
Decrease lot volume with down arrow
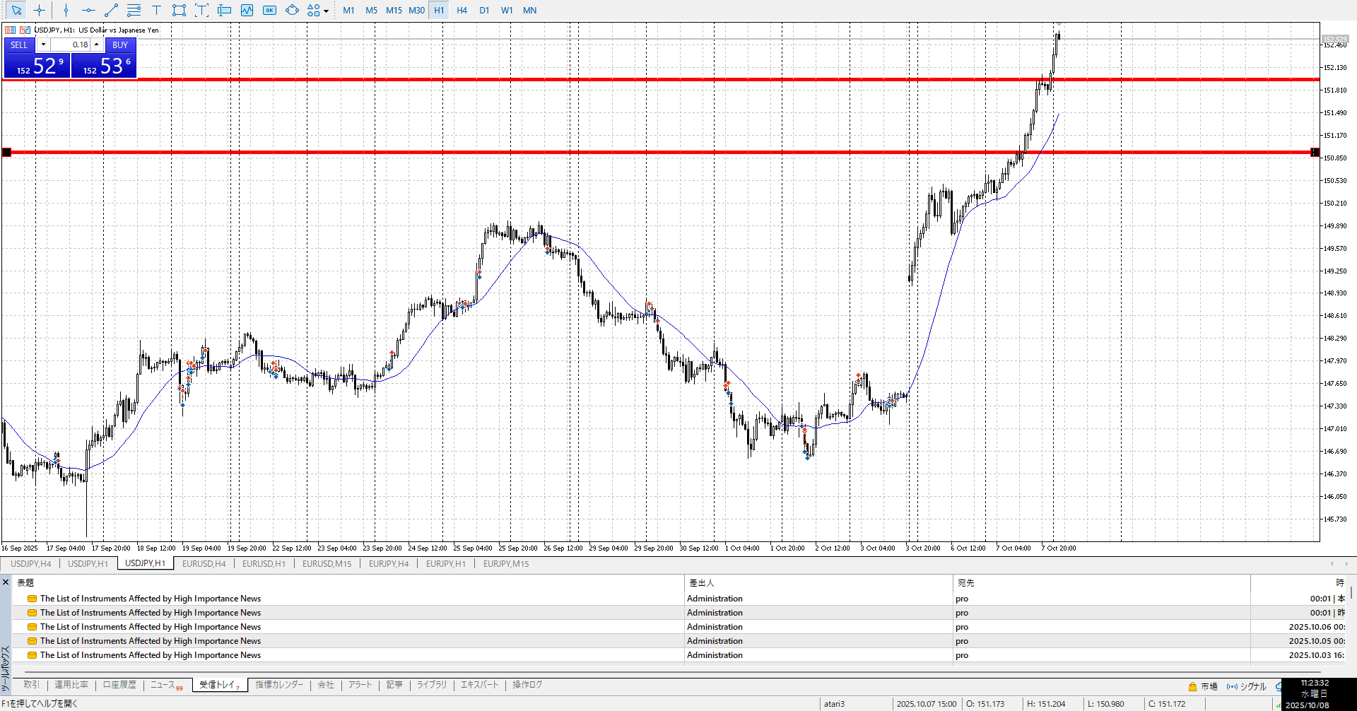pyautogui.click(x=43, y=45)
